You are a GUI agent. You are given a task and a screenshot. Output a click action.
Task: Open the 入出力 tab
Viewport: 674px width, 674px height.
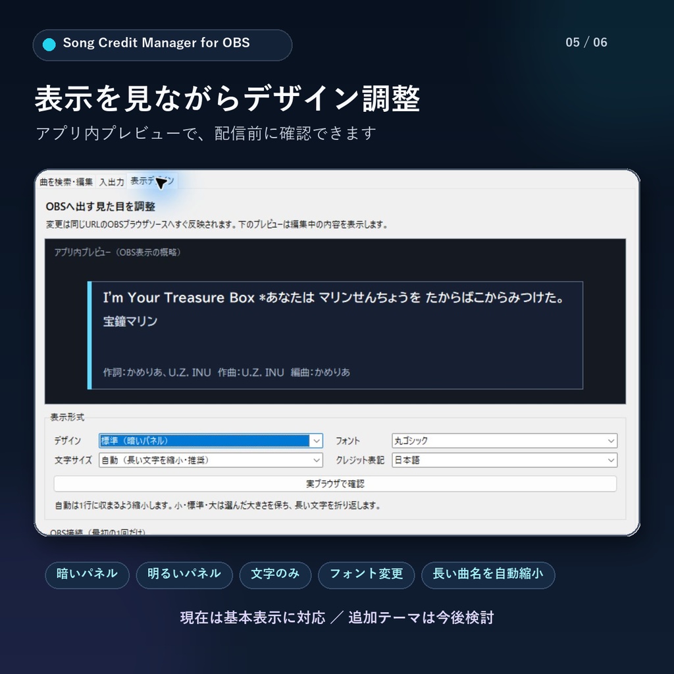111,182
